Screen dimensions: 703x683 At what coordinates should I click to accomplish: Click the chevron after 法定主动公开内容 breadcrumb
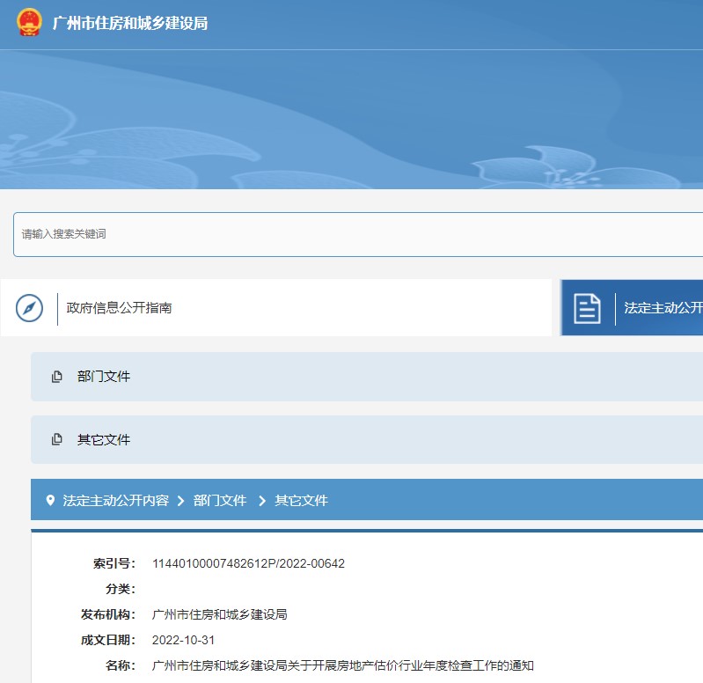pyautogui.click(x=180, y=501)
